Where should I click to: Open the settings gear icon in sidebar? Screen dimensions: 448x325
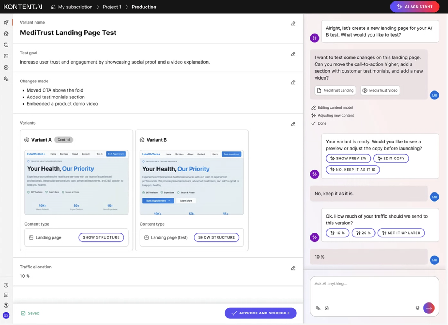click(6, 68)
